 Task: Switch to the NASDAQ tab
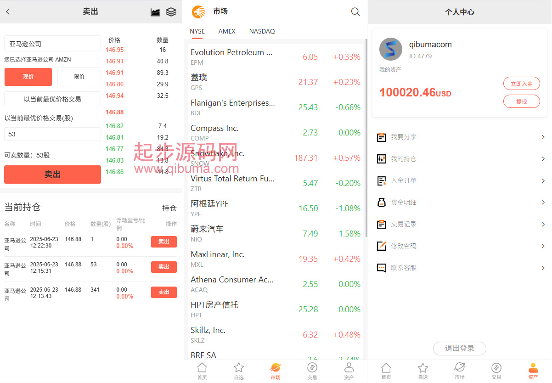pyautogui.click(x=262, y=31)
